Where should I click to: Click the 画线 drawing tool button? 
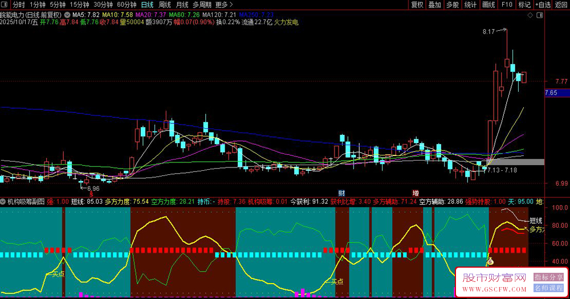[x=488, y=5]
